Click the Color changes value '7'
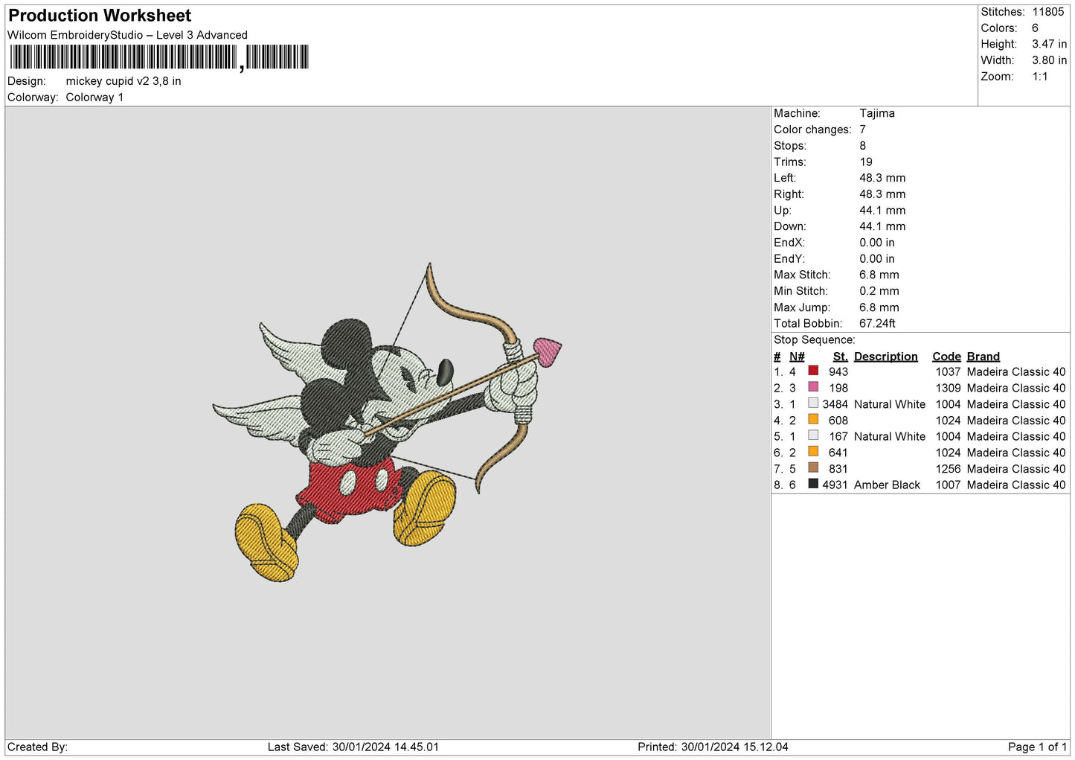1075x760 pixels. (863, 130)
